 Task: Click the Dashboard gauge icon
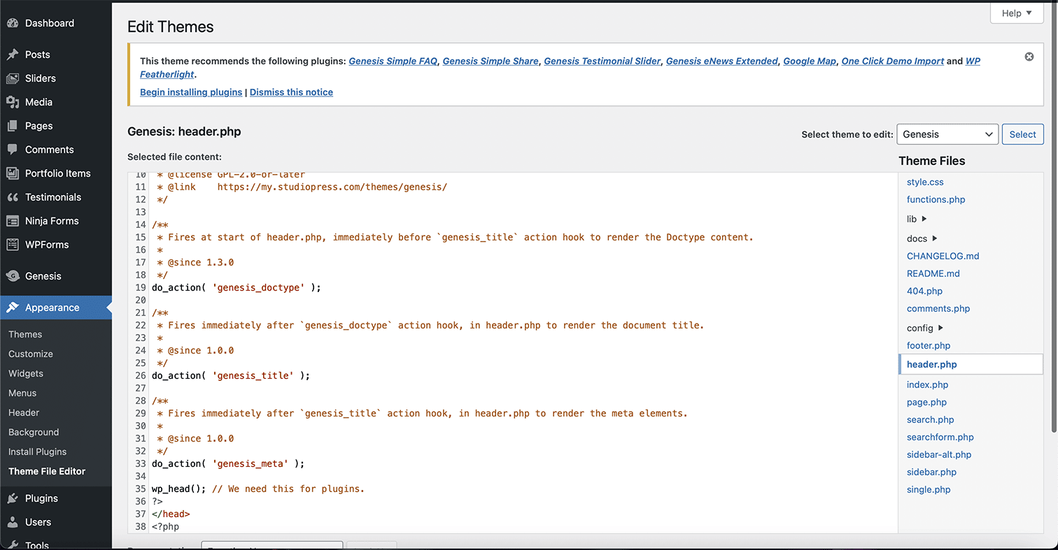[13, 23]
